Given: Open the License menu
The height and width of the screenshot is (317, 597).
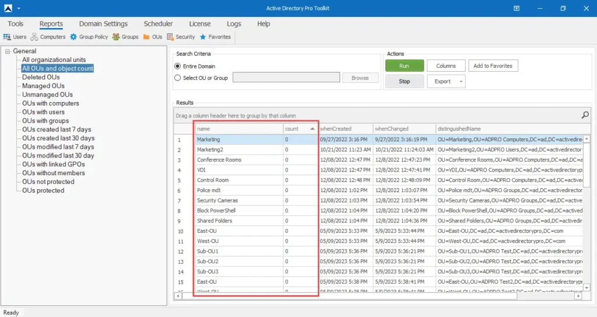Looking at the screenshot, I should 200,24.
